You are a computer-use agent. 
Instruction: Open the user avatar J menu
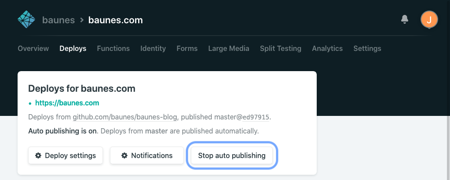pos(429,20)
